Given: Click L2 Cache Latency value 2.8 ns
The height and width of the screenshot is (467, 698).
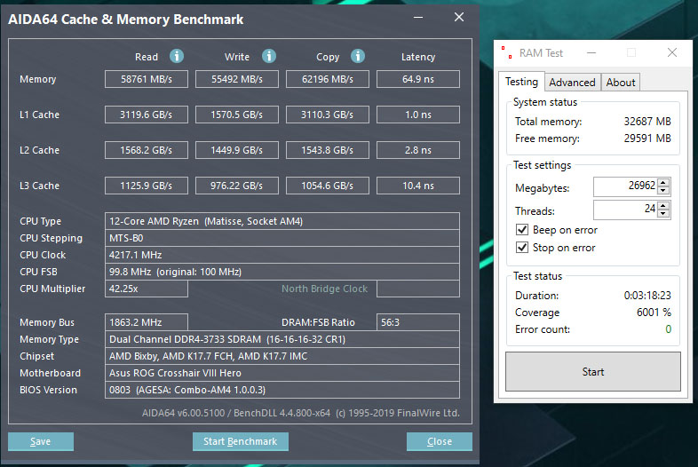Looking at the screenshot, I should tap(418, 150).
